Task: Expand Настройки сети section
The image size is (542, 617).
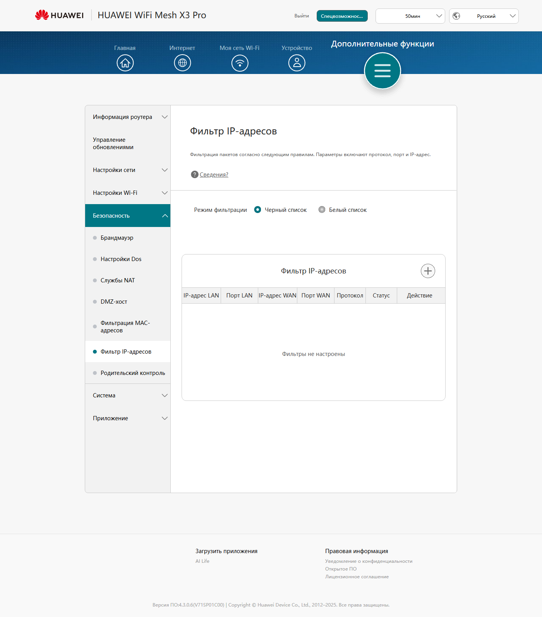Action: pyautogui.click(x=128, y=170)
